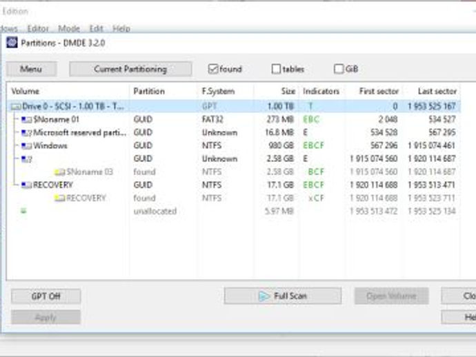This screenshot has height=357, width=476.
Task: Click the $Noname 03 found volume icon
Action: click(x=59, y=172)
